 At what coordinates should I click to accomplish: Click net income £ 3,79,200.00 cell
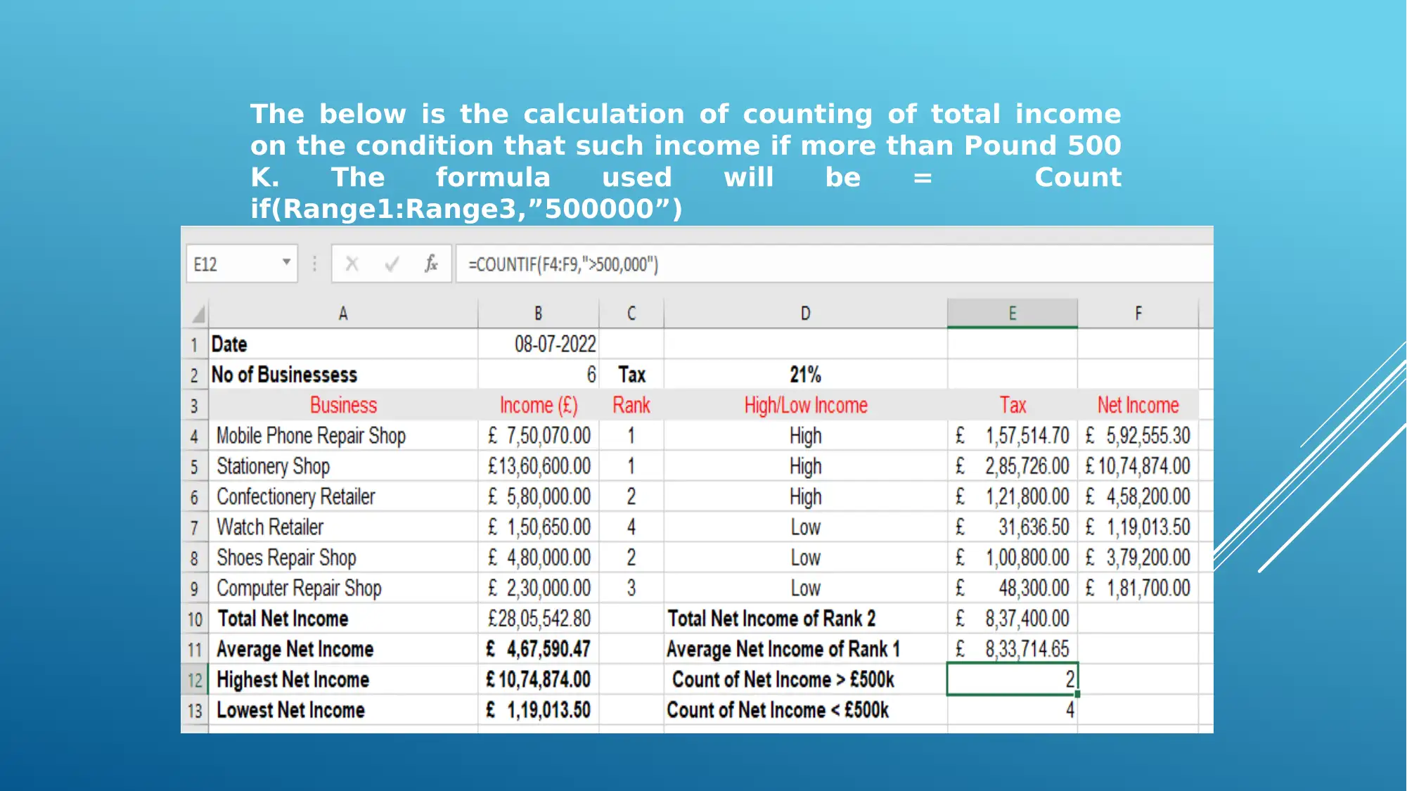pos(1138,558)
